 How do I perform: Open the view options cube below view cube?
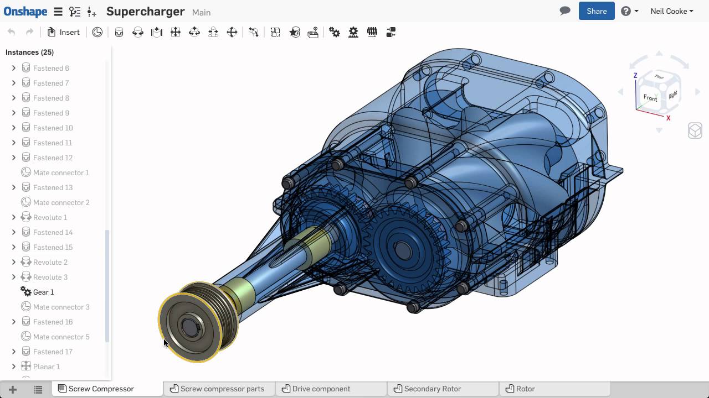[695, 130]
